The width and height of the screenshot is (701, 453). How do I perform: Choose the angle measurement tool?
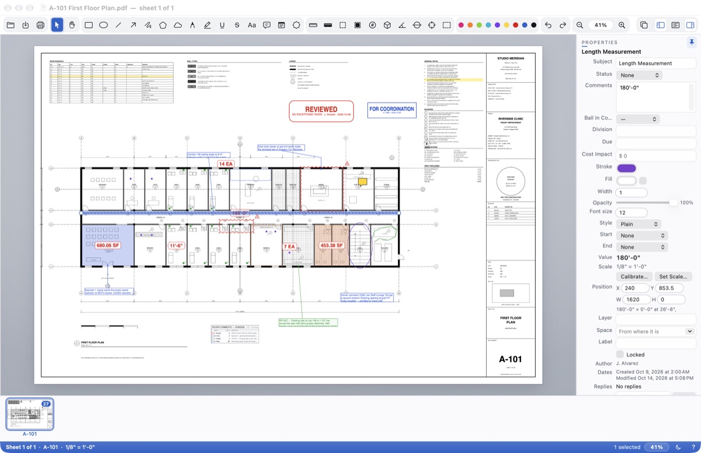coord(402,25)
